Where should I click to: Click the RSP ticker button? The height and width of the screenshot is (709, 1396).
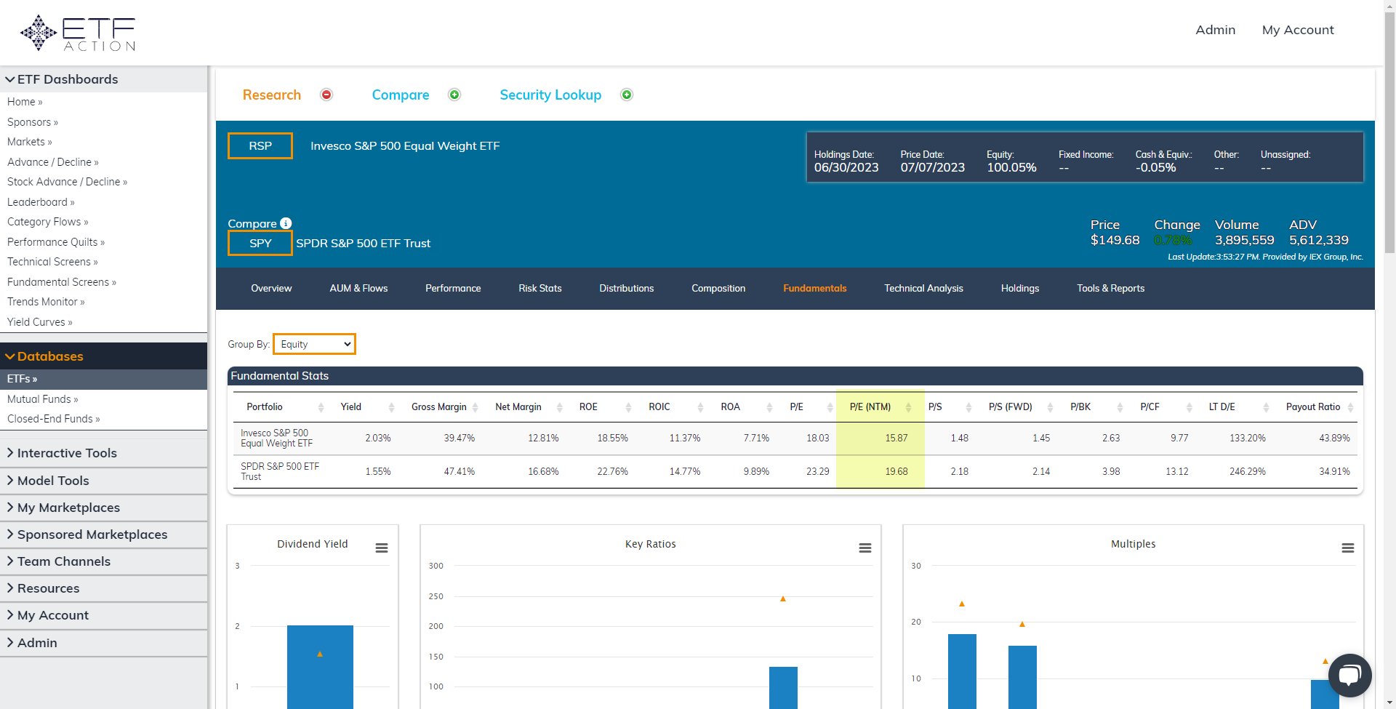pos(260,145)
